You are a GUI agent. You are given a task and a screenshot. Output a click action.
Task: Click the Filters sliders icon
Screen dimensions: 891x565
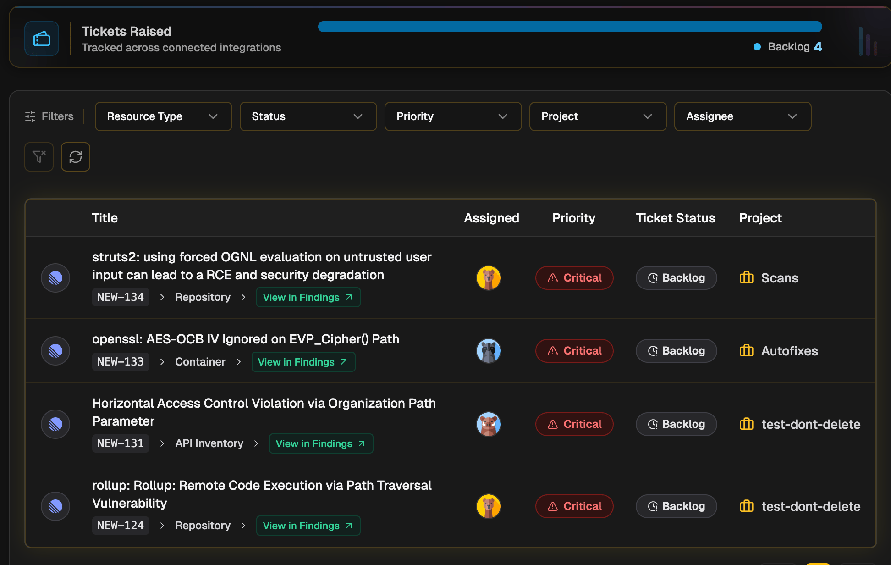pos(30,116)
